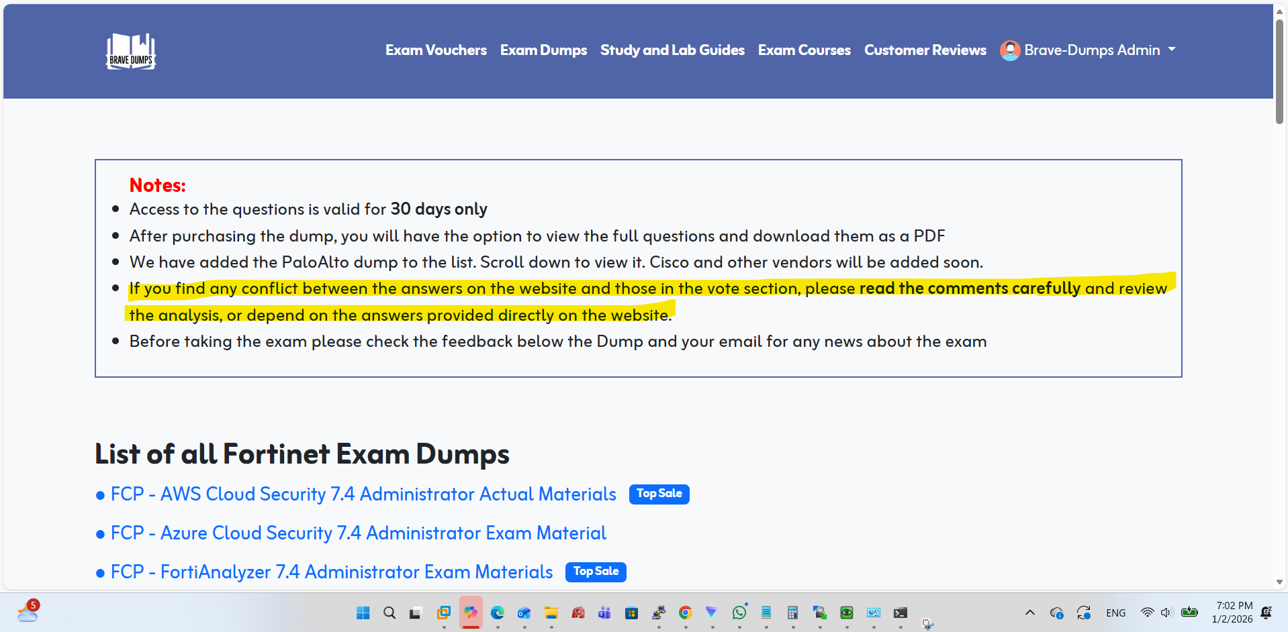Show hidden system tray icons chevron
Screen dimensions: 1288x632
click(x=1029, y=613)
